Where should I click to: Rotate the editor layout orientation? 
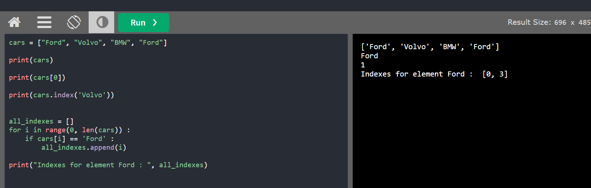(74, 23)
